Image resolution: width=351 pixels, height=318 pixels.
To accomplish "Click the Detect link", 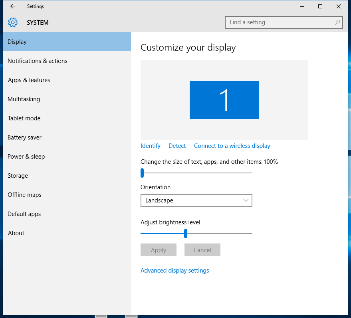I will tap(177, 146).
